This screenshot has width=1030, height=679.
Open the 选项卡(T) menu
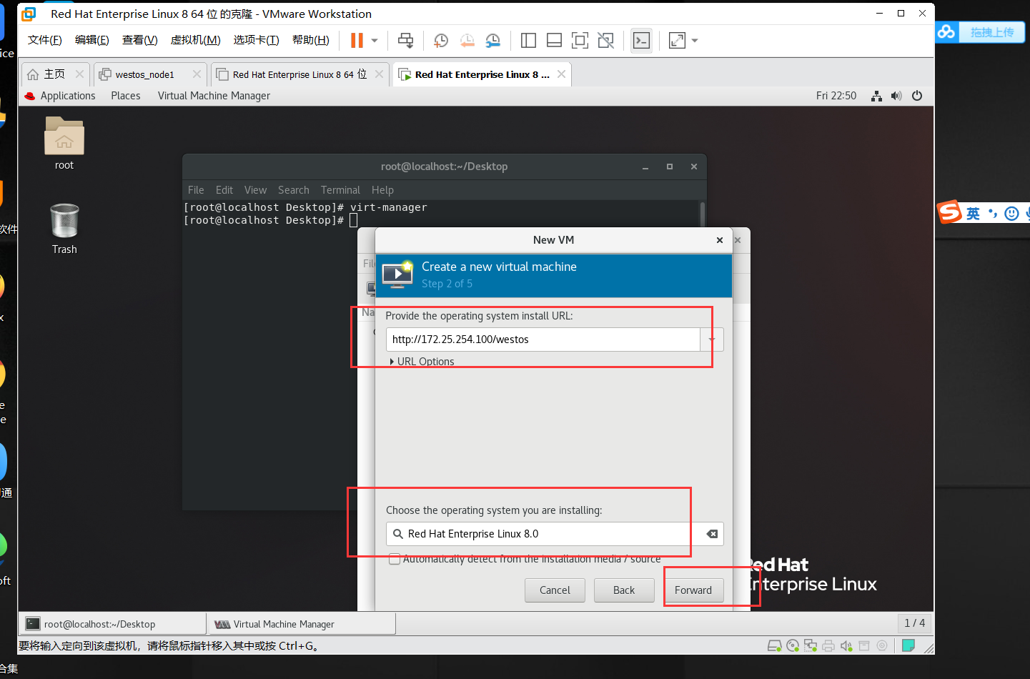(x=256, y=40)
